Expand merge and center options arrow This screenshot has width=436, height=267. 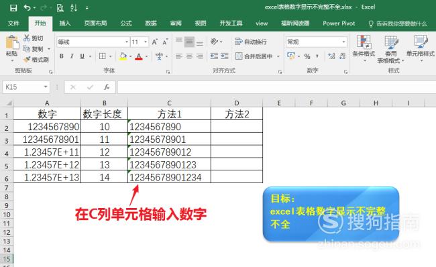(278, 56)
